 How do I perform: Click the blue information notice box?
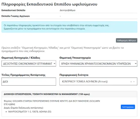click(69, 27)
